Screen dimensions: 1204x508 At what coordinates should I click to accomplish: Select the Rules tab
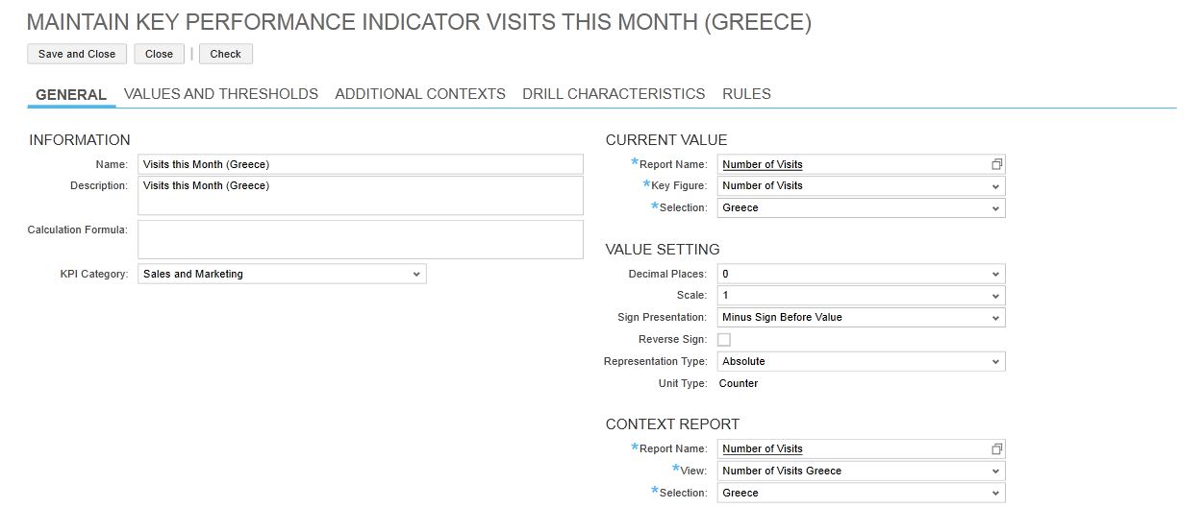[x=746, y=94]
